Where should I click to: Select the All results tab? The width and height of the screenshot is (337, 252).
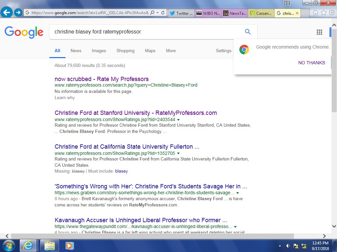[57, 51]
